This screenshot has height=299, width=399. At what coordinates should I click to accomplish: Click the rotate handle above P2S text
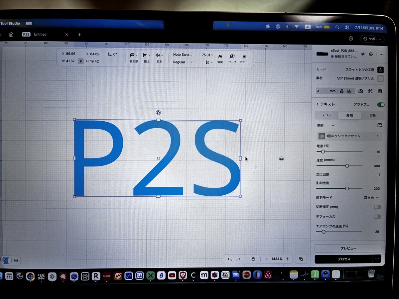(x=158, y=113)
